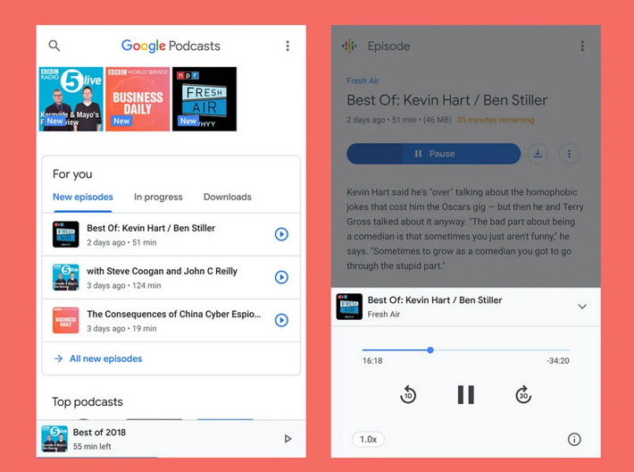Viewport: 634px width, 472px height.
Task: Click arrow icon beside All new episodes
Action: (59, 358)
